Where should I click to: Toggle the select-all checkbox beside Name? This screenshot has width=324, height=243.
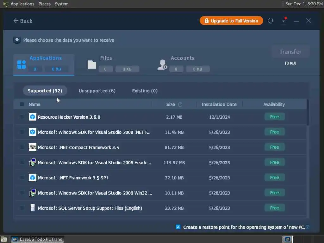coord(22,104)
